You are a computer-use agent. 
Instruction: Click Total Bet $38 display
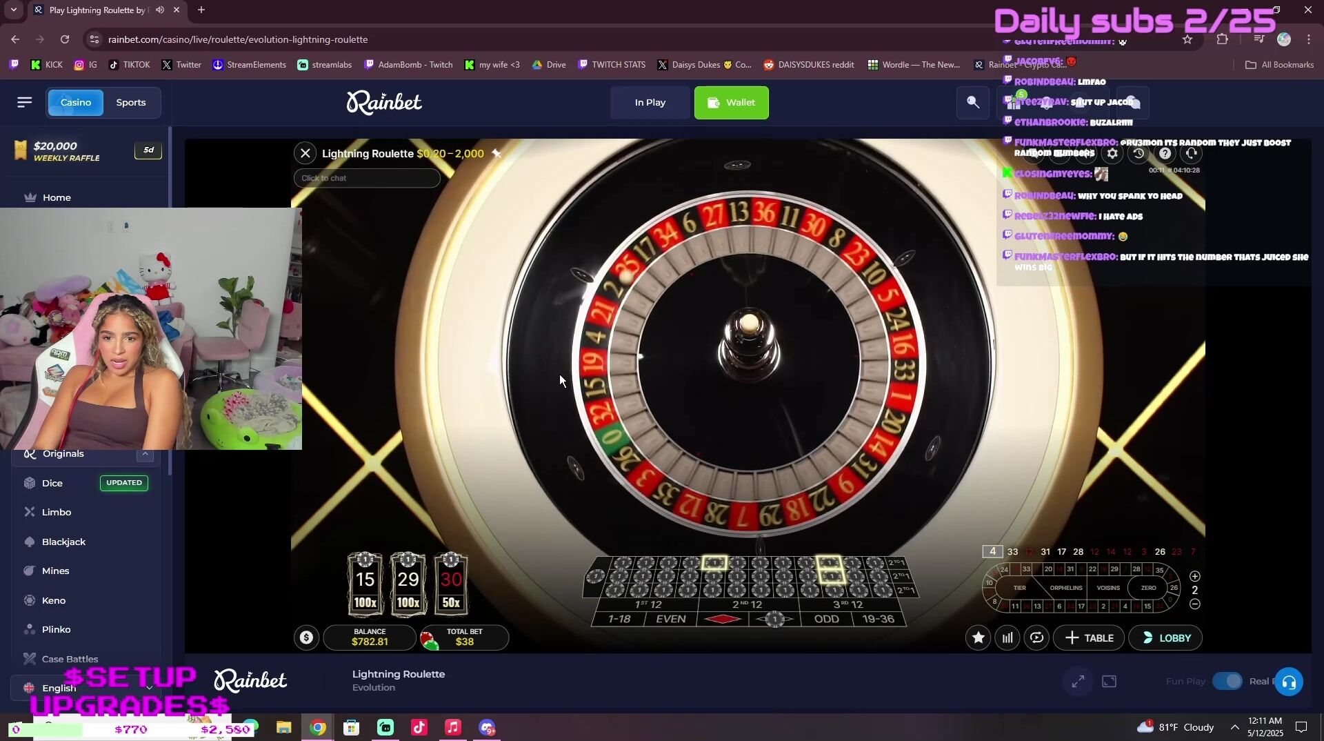[x=464, y=638]
